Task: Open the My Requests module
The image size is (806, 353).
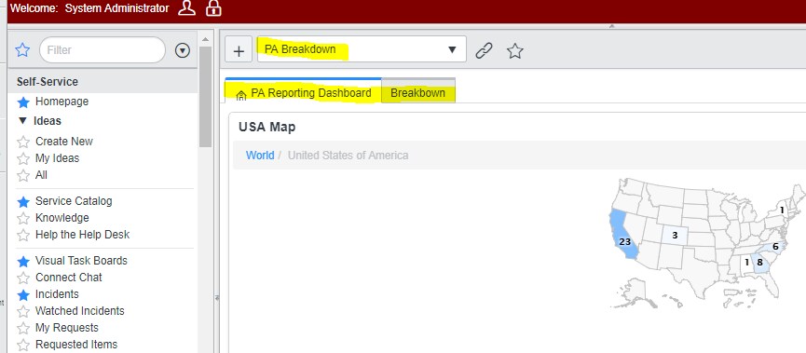Action: click(67, 328)
